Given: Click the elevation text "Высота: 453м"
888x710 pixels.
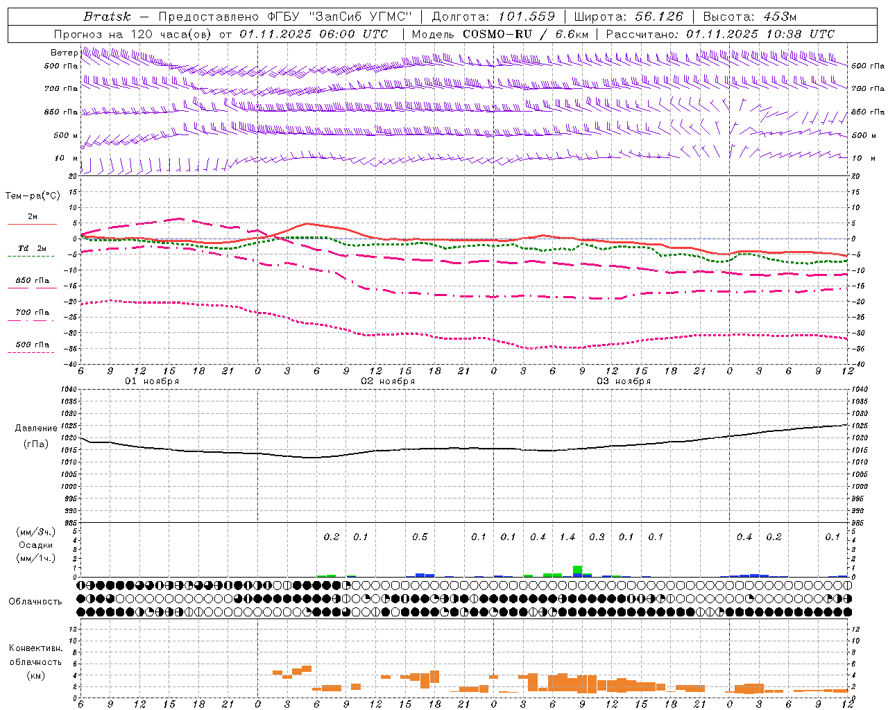Looking at the screenshot, I should pos(749,17).
